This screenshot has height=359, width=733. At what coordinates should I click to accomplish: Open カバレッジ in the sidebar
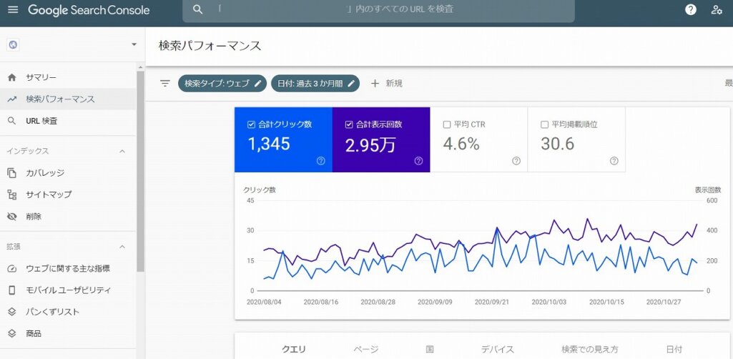pyautogui.click(x=45, y=173)
